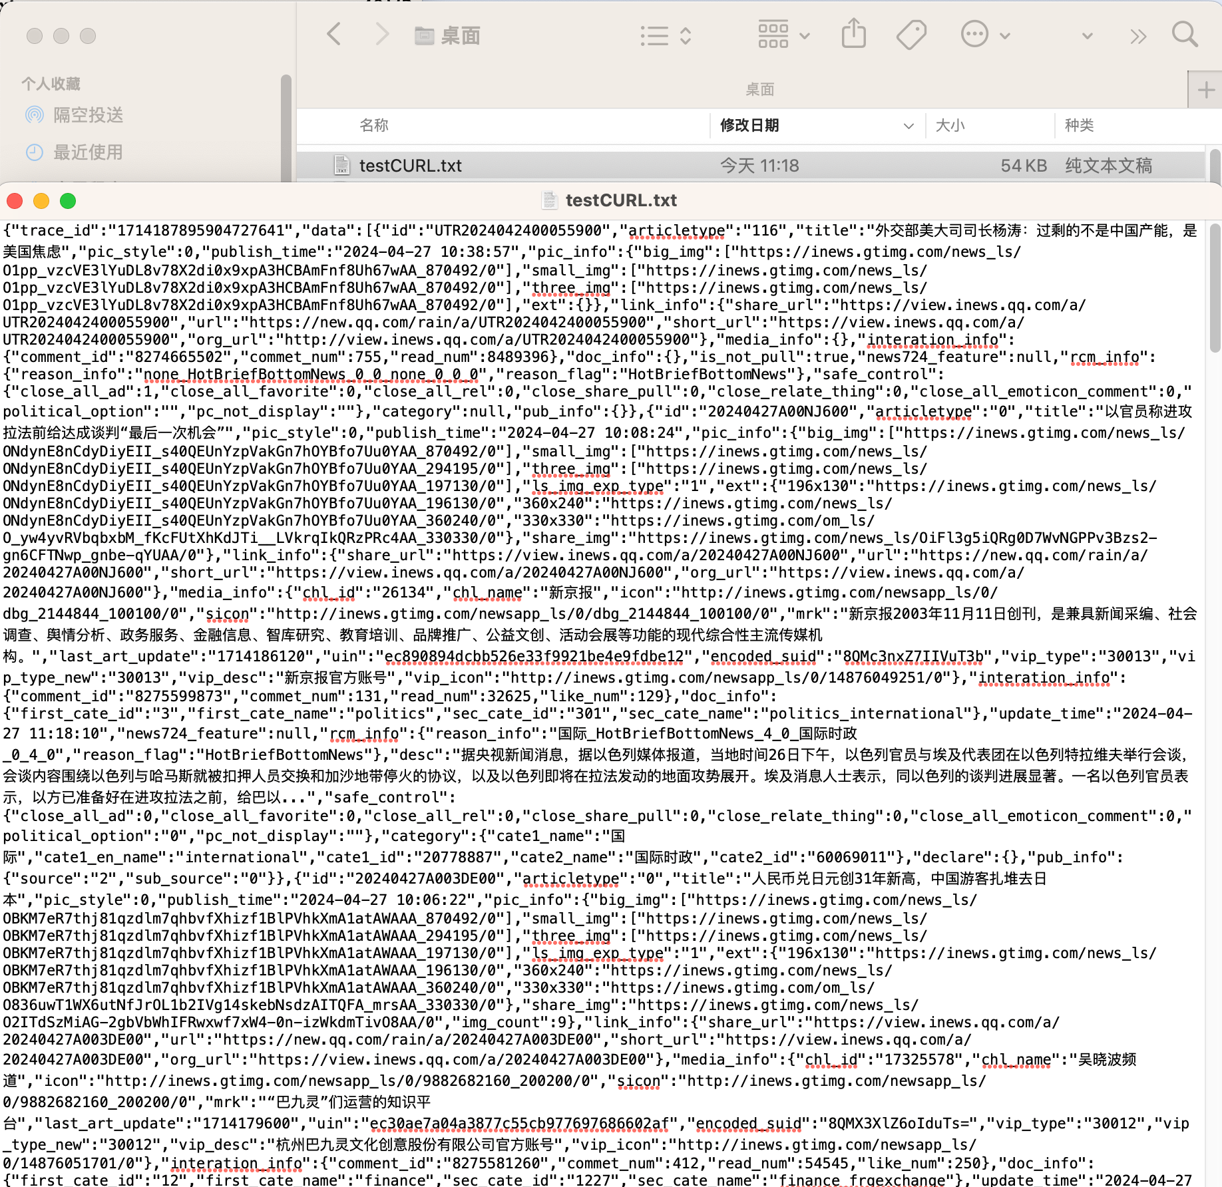
Task: Click the Finder forward navigation arrow
Action: click(381, 35)
